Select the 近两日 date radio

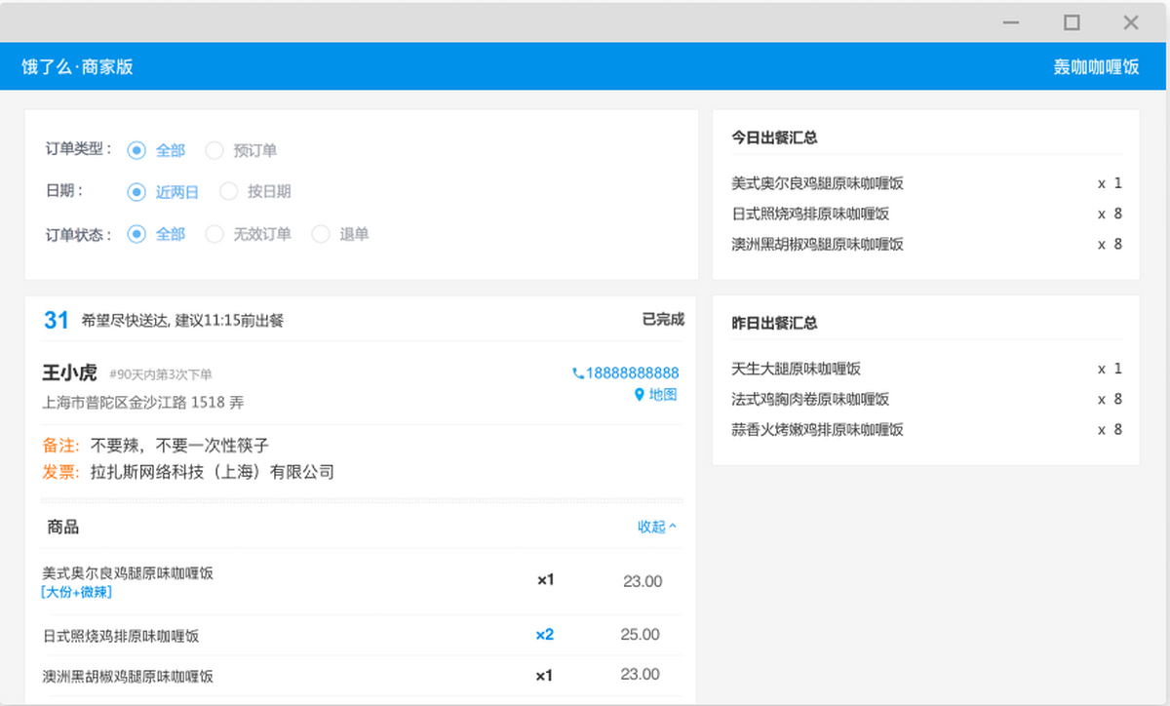pyautogui.click(x=136, y=192)
